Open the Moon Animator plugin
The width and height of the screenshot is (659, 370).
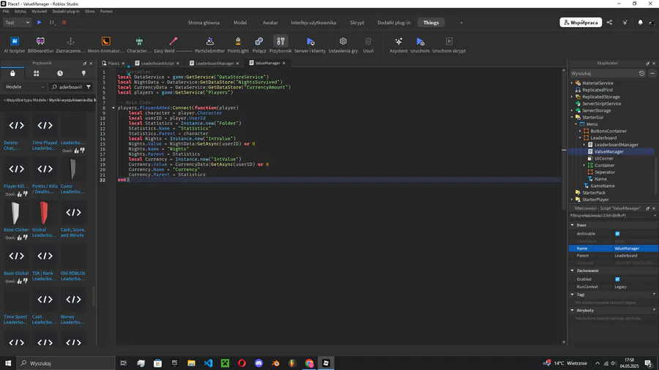point(106,45)
